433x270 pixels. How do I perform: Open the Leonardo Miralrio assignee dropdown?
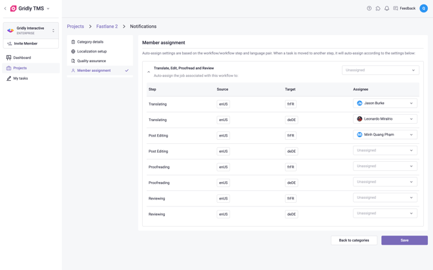tap(385, 119)
